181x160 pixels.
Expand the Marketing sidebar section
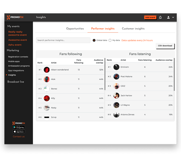[13, 50]
